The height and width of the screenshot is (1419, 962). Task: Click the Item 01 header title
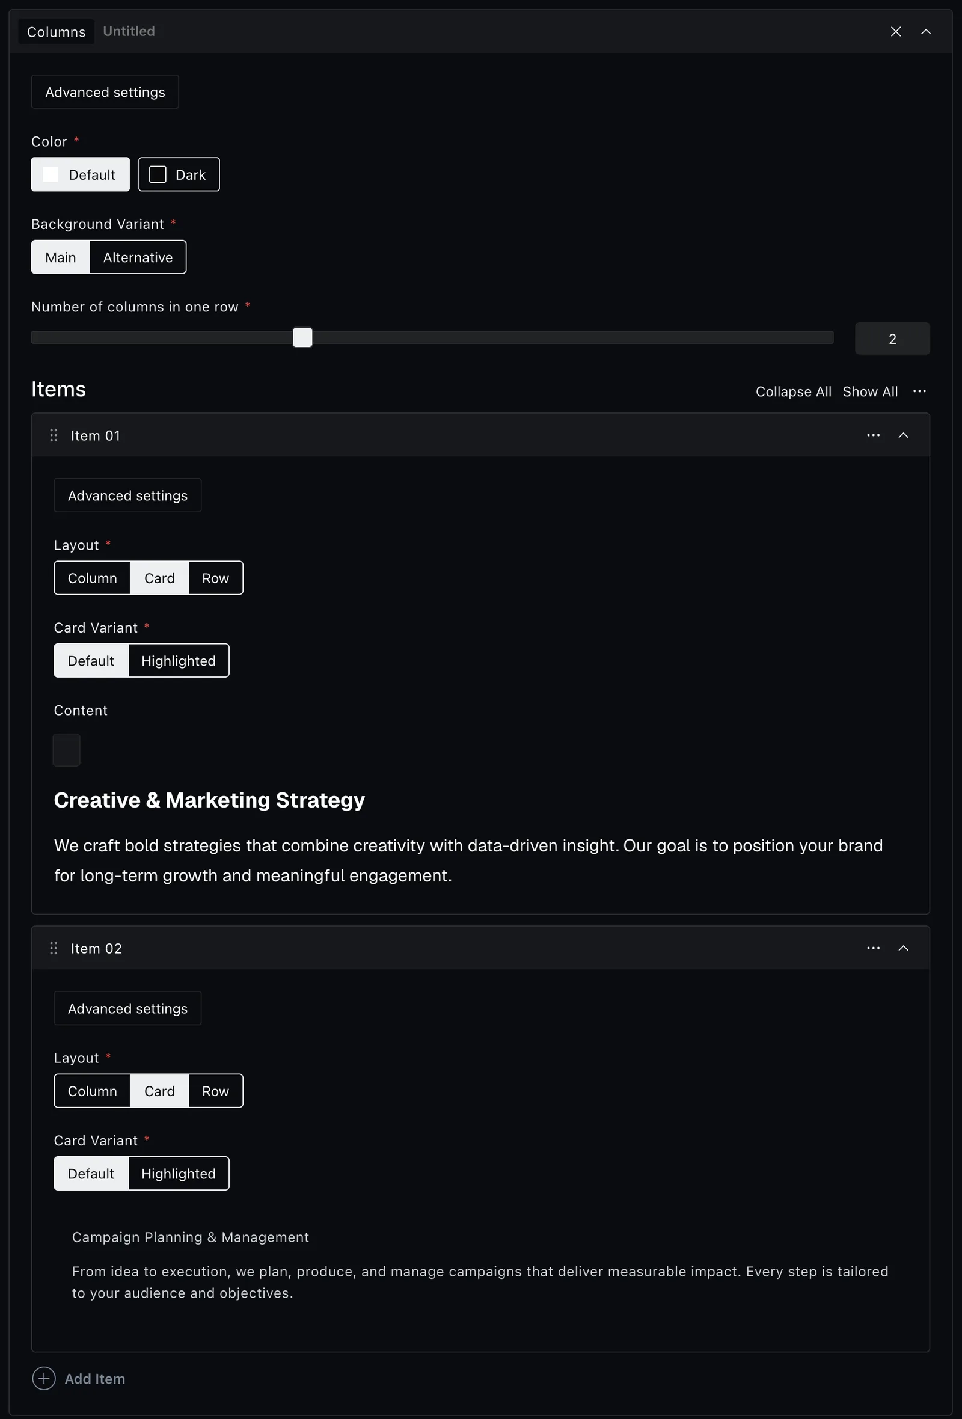tap(95, 435)
